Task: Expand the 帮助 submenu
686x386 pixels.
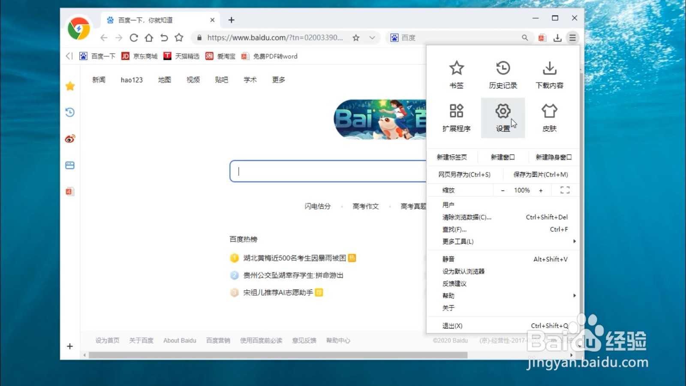Action: tap(448, 296)
